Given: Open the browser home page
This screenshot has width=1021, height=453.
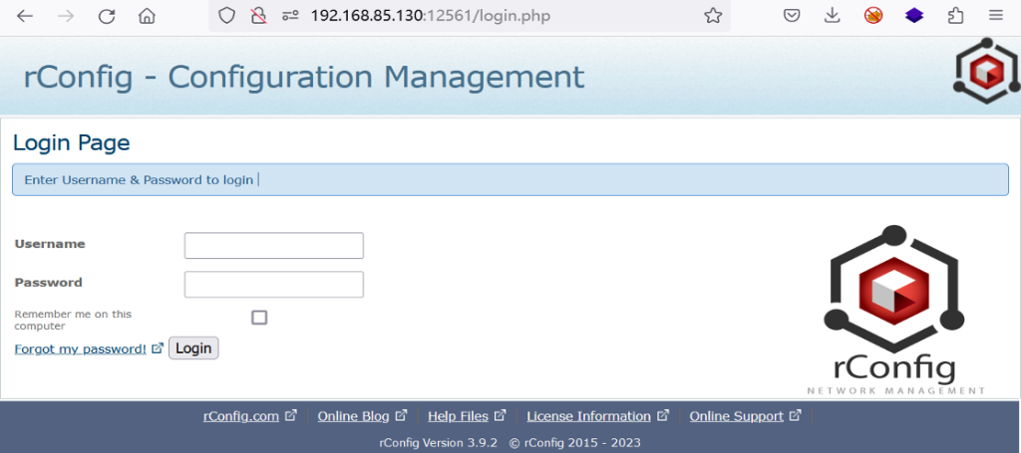Looking at the screenshot, I should (x=148, y=16).
